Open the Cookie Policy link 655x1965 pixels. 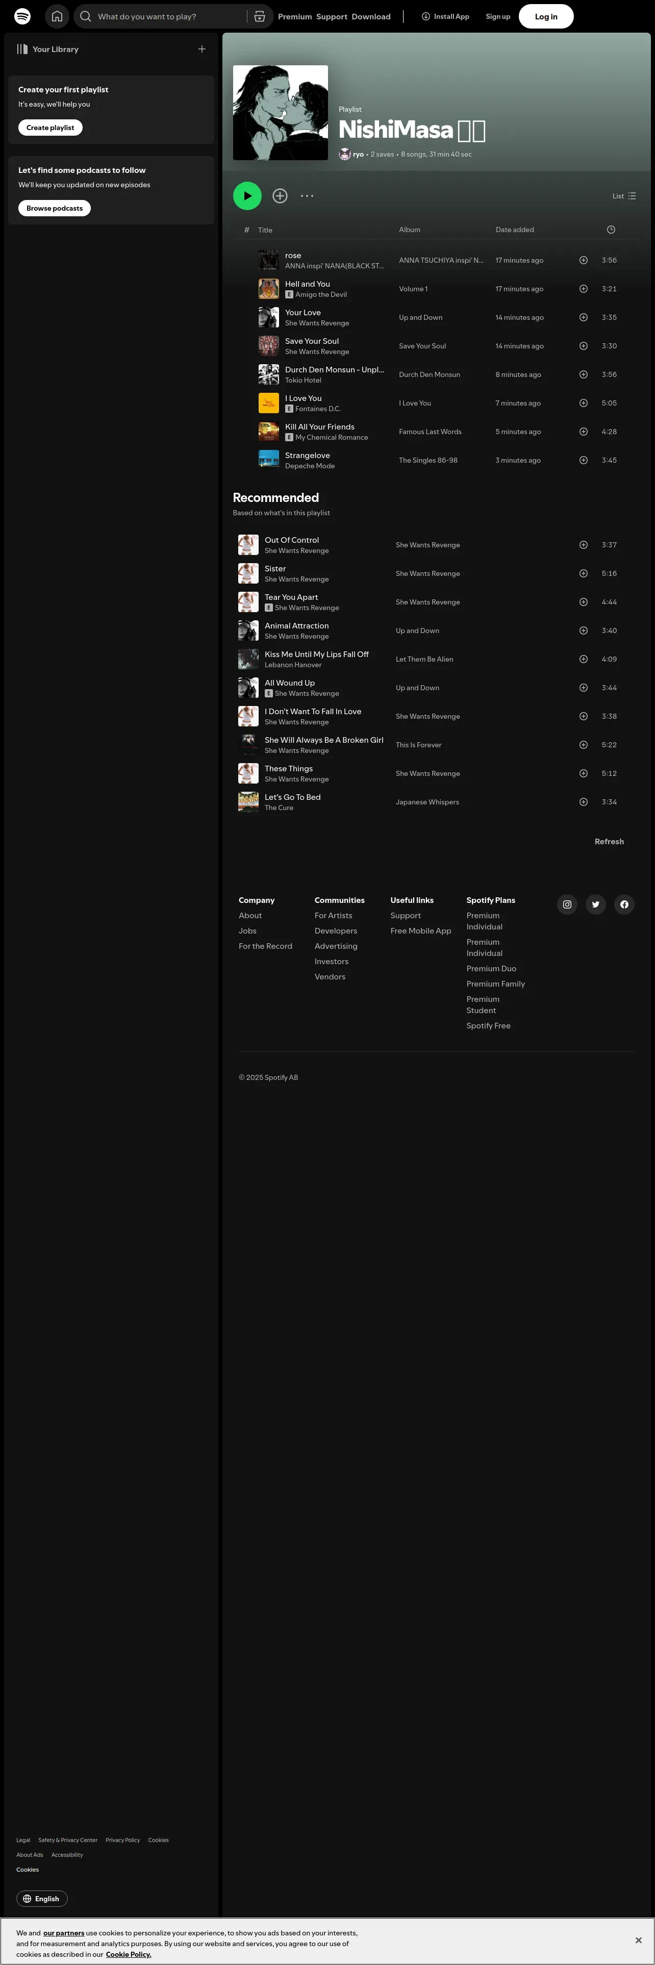coord(128,1954)
